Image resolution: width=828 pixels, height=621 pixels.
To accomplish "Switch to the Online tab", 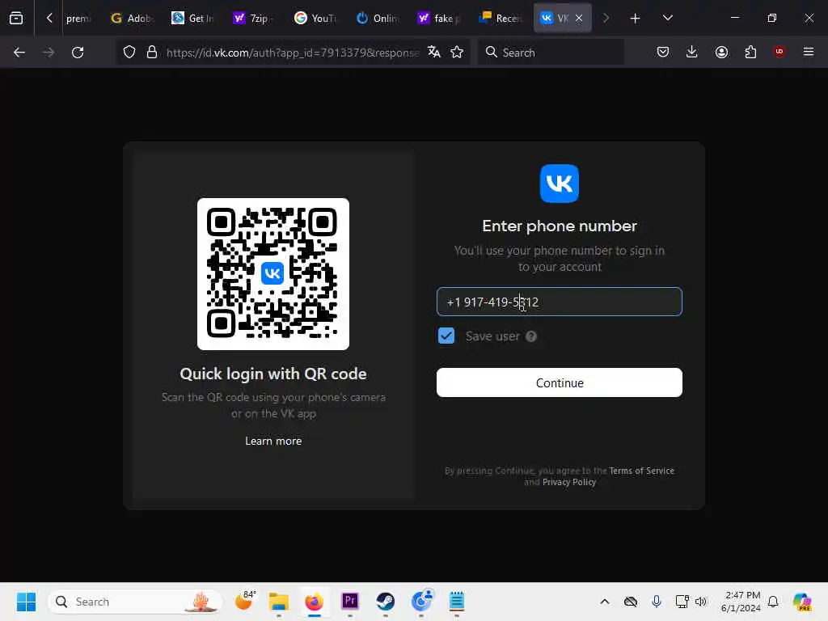I will (377, 19).
